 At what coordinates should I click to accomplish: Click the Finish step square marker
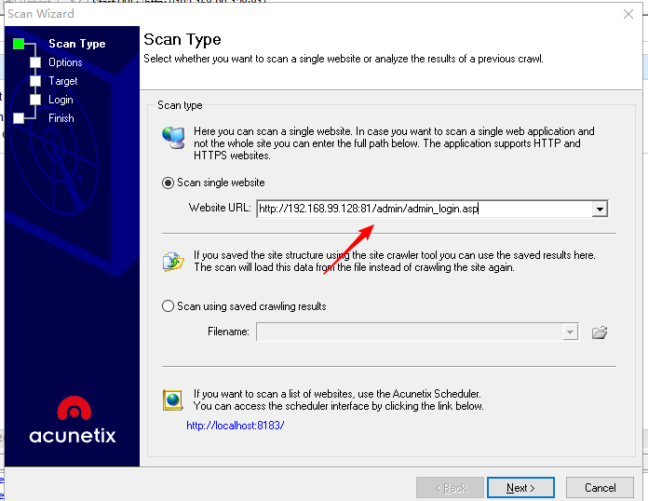coord(19,118)
